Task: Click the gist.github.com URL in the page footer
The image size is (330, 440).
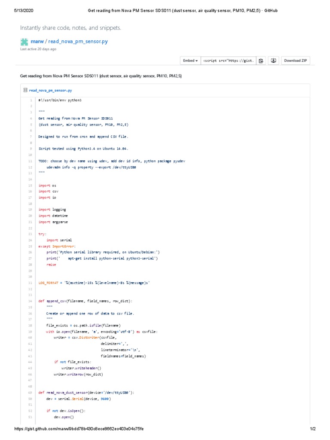Action: pyautogui.click(x=79, y=429)
